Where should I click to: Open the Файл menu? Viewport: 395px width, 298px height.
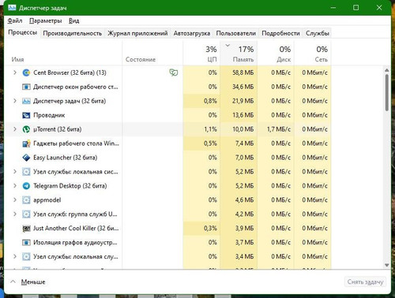[15, 20]
